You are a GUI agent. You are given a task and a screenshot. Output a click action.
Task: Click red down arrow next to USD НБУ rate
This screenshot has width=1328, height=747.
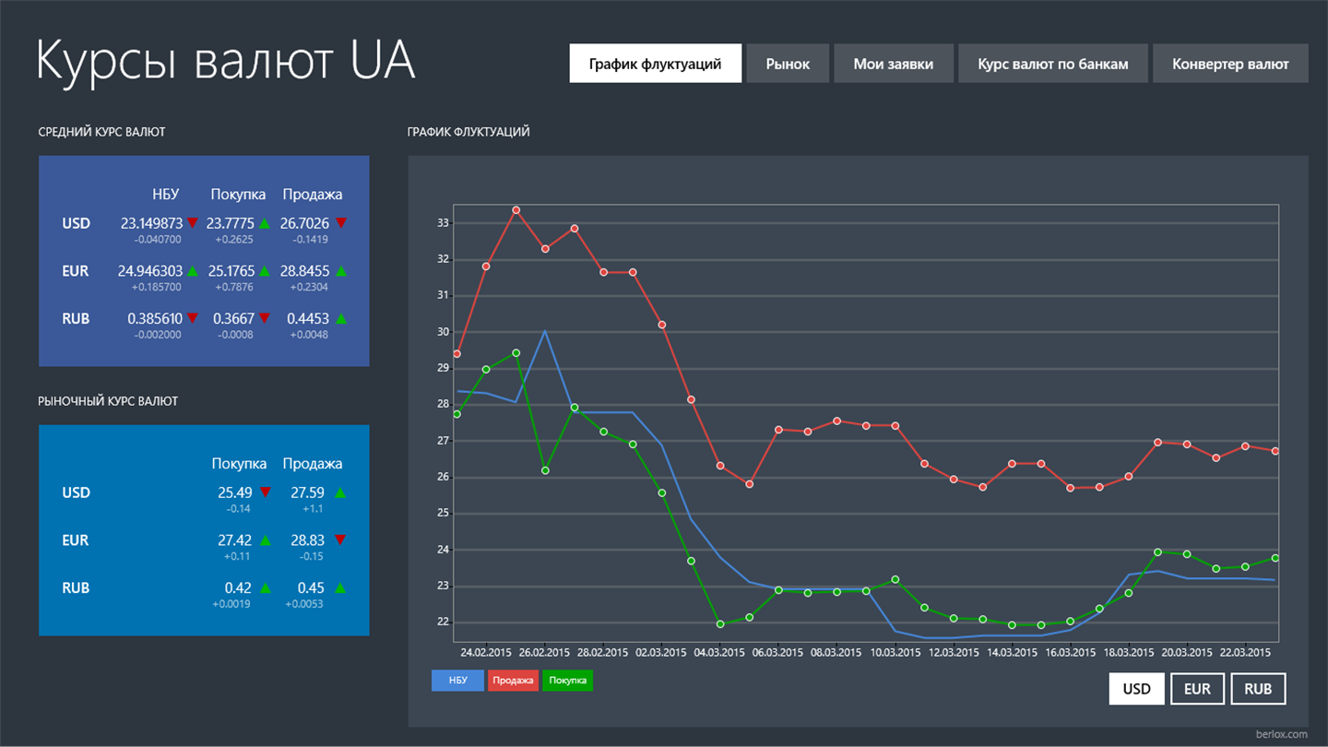tap(193, 222)
